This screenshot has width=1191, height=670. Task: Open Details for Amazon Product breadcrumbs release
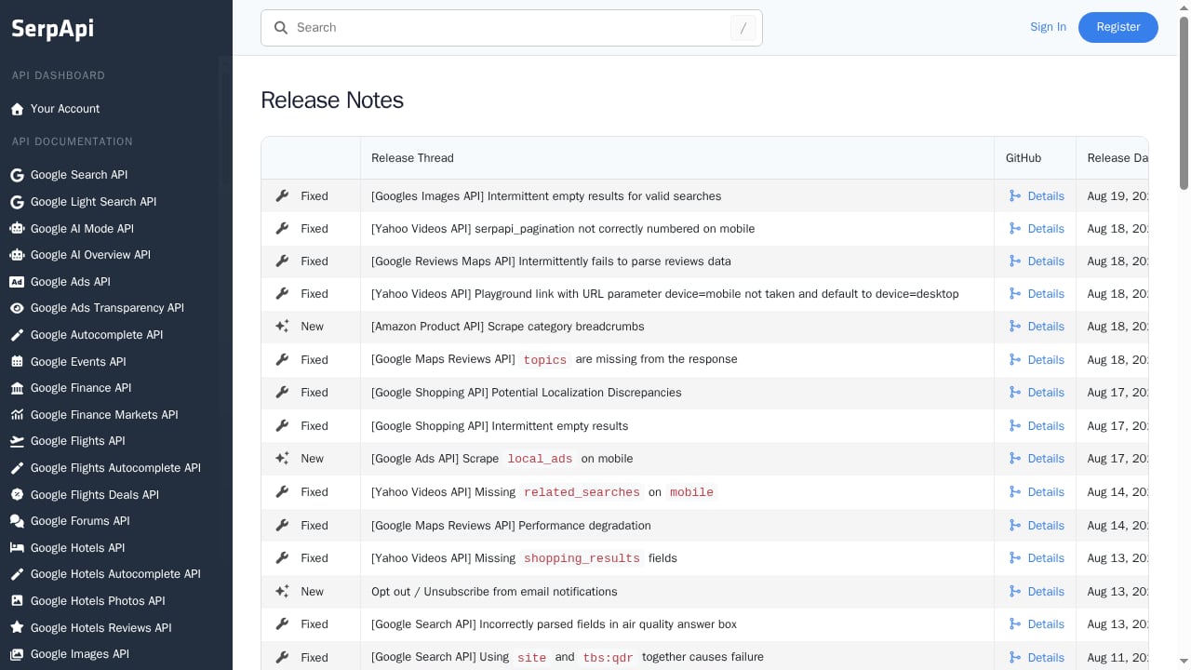pos(1037,327)
